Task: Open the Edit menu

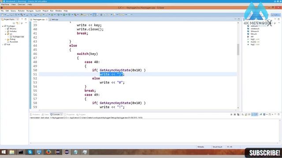Action: (7, 11)
